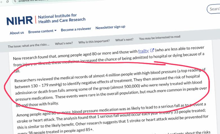Click the browser forward arrow

[x=1, y=1]
